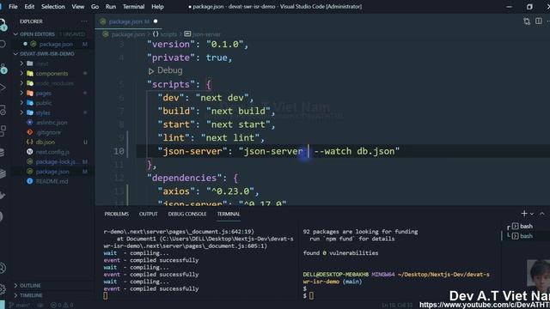The height and width of the screenshot is (309, 550).
Task: Open the Edit menu
Action: tap(29, 6)
